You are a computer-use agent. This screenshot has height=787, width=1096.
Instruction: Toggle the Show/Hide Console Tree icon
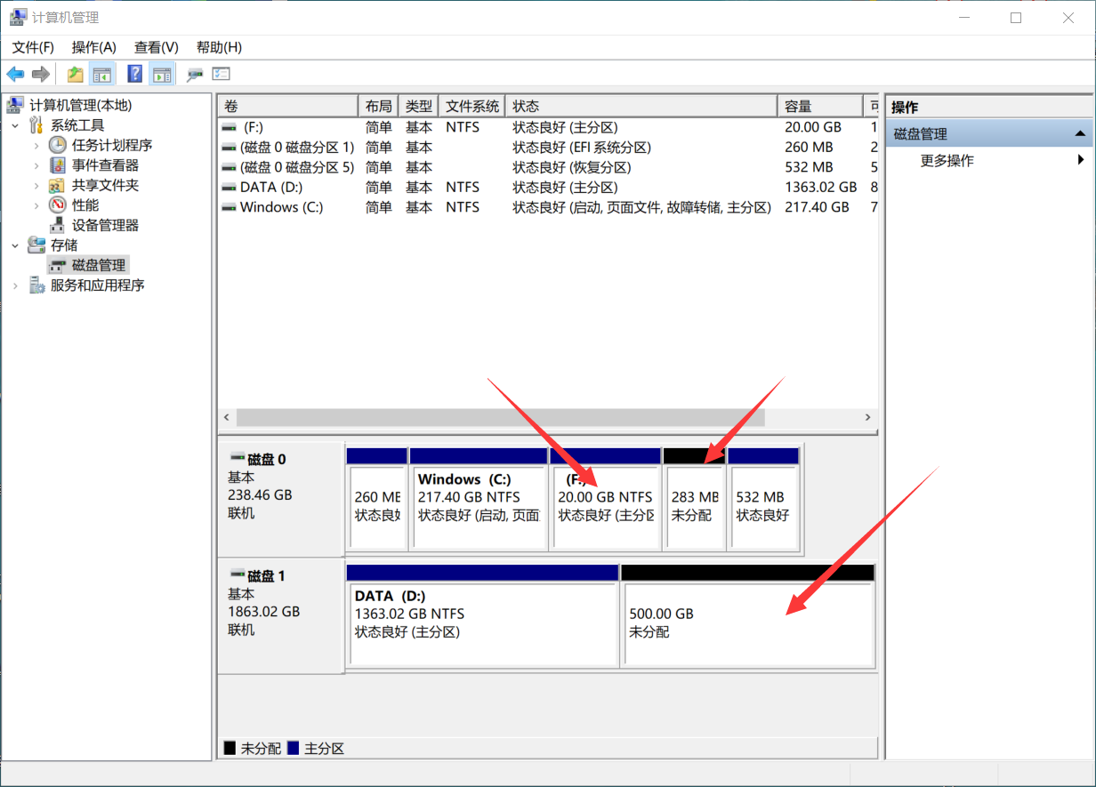(x=102, y=74)
